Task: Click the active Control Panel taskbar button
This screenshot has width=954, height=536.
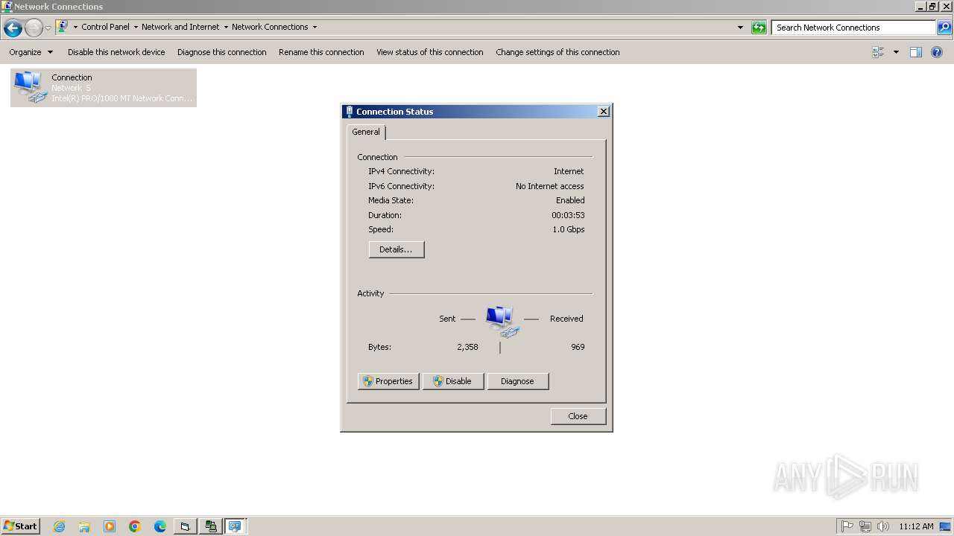Action: (236, 526)
